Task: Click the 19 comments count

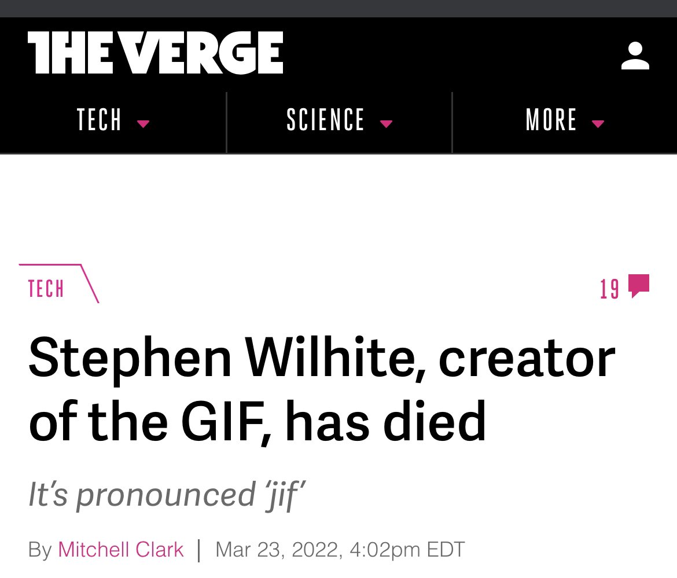Action: [x=609, y=288]
